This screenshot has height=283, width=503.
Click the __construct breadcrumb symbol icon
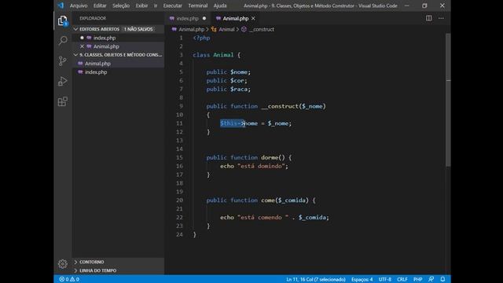[244, 29]
